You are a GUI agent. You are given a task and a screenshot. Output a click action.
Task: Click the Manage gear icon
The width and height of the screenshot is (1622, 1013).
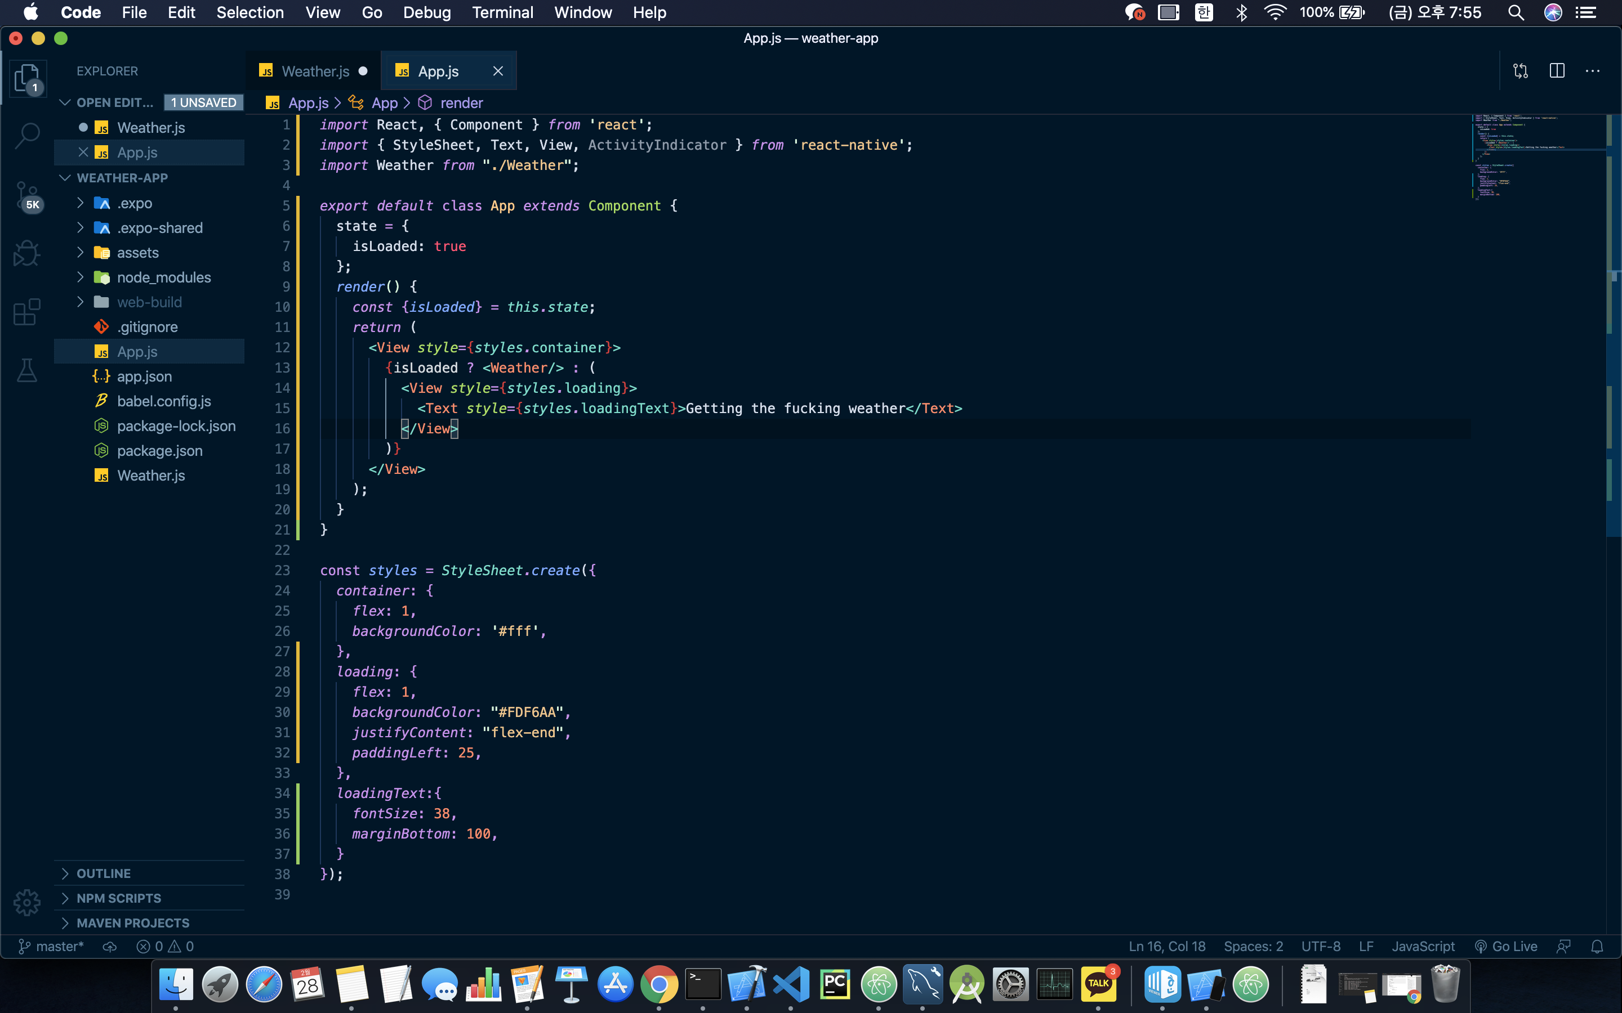(27, 903)
